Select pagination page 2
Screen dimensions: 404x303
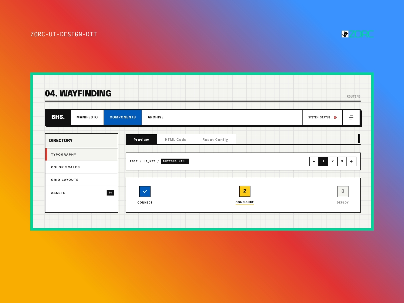click(333, 161)
